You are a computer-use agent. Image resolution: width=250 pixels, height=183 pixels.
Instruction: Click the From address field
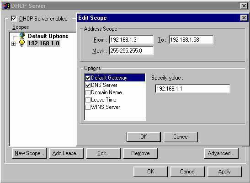[131, 40]
